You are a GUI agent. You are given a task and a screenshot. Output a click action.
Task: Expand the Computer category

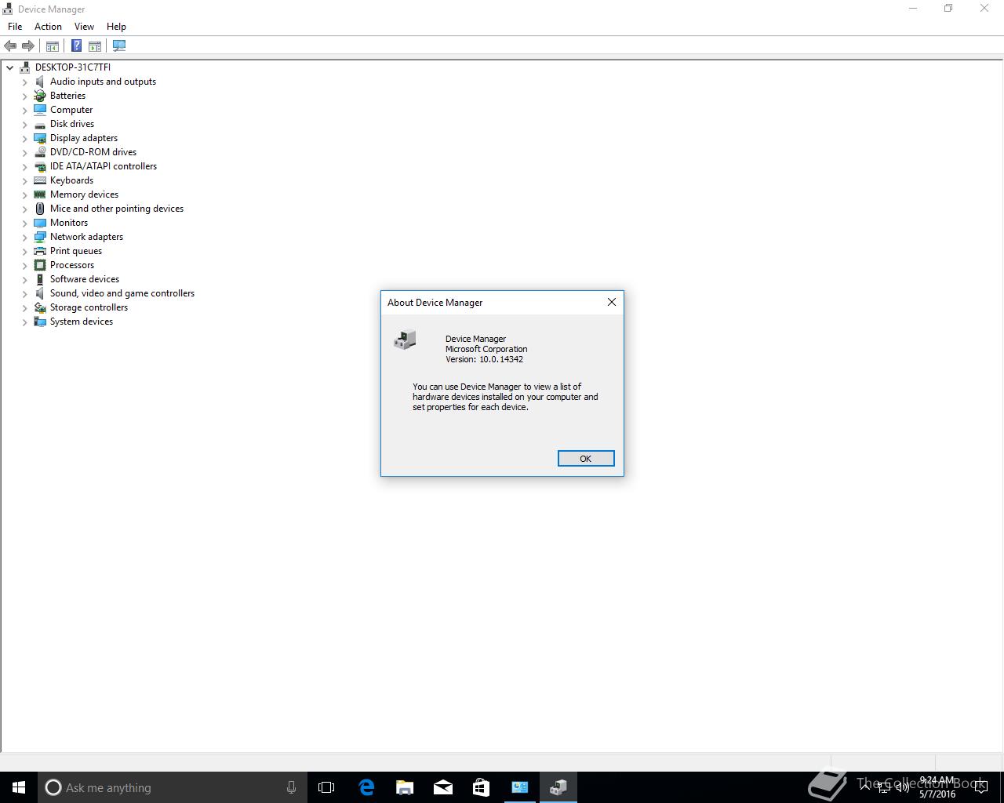24,110
